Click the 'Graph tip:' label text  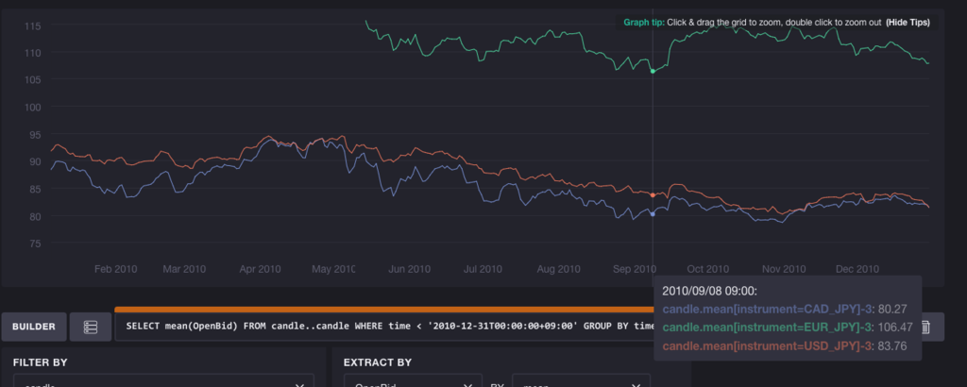644,23
